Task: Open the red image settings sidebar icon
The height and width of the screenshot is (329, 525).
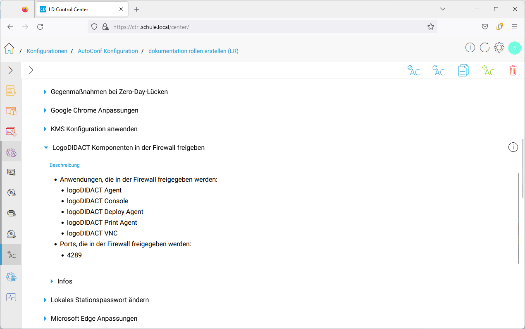Action: click(11, 132)
